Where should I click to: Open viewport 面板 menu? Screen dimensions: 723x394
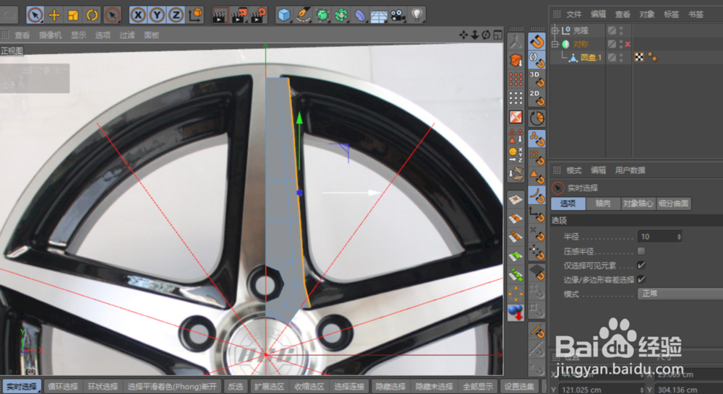click(152, 35)
